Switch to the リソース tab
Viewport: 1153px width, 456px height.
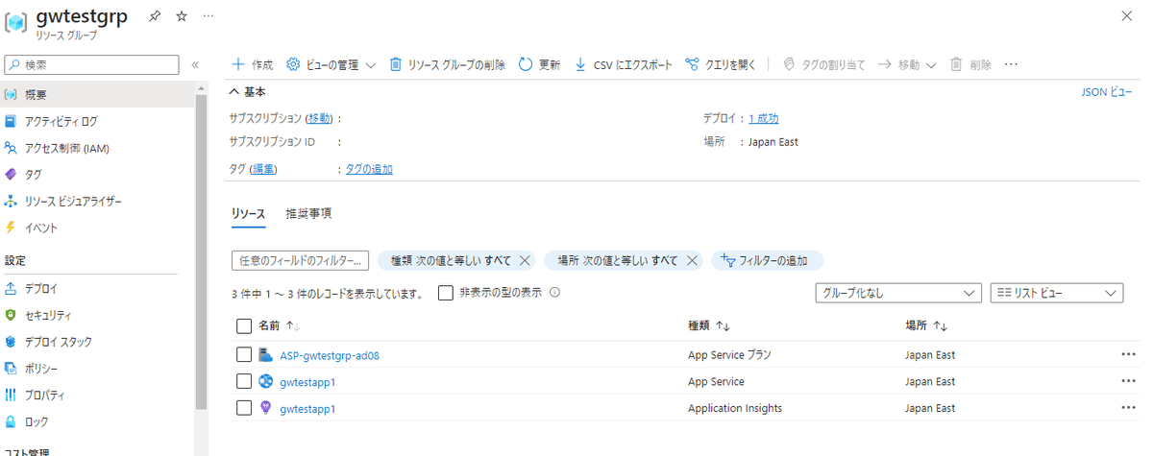point(248,213)
